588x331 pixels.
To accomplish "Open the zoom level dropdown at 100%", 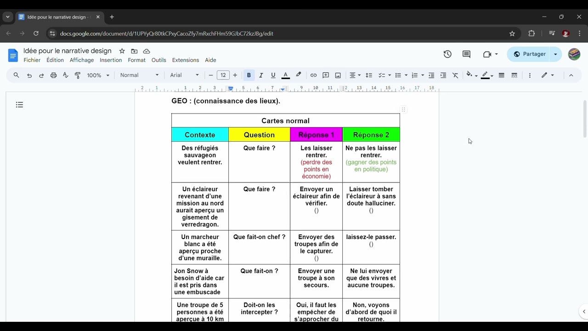I will [x=98, y=75].
